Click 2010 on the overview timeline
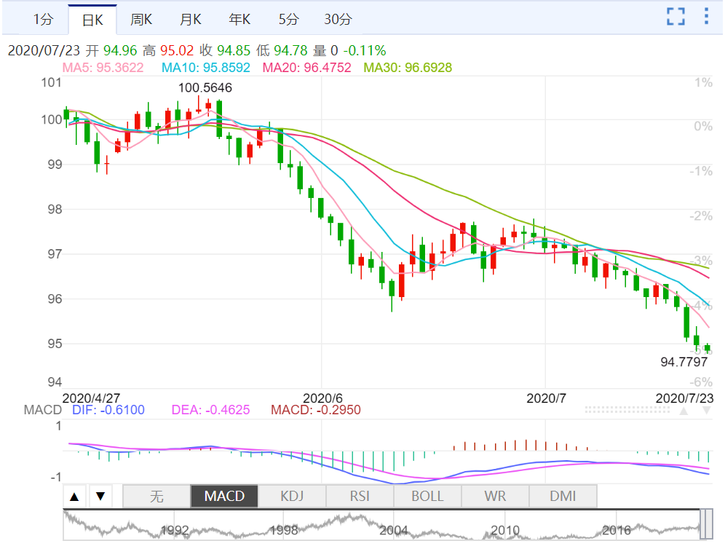This screenshot has width=725, height=549. click(505, 531)
